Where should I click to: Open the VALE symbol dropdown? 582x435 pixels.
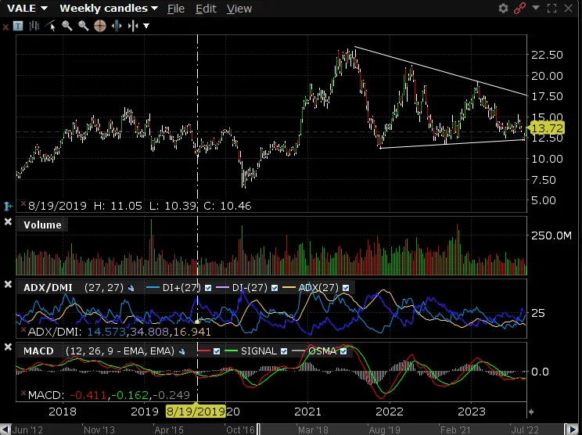point(27,8)
